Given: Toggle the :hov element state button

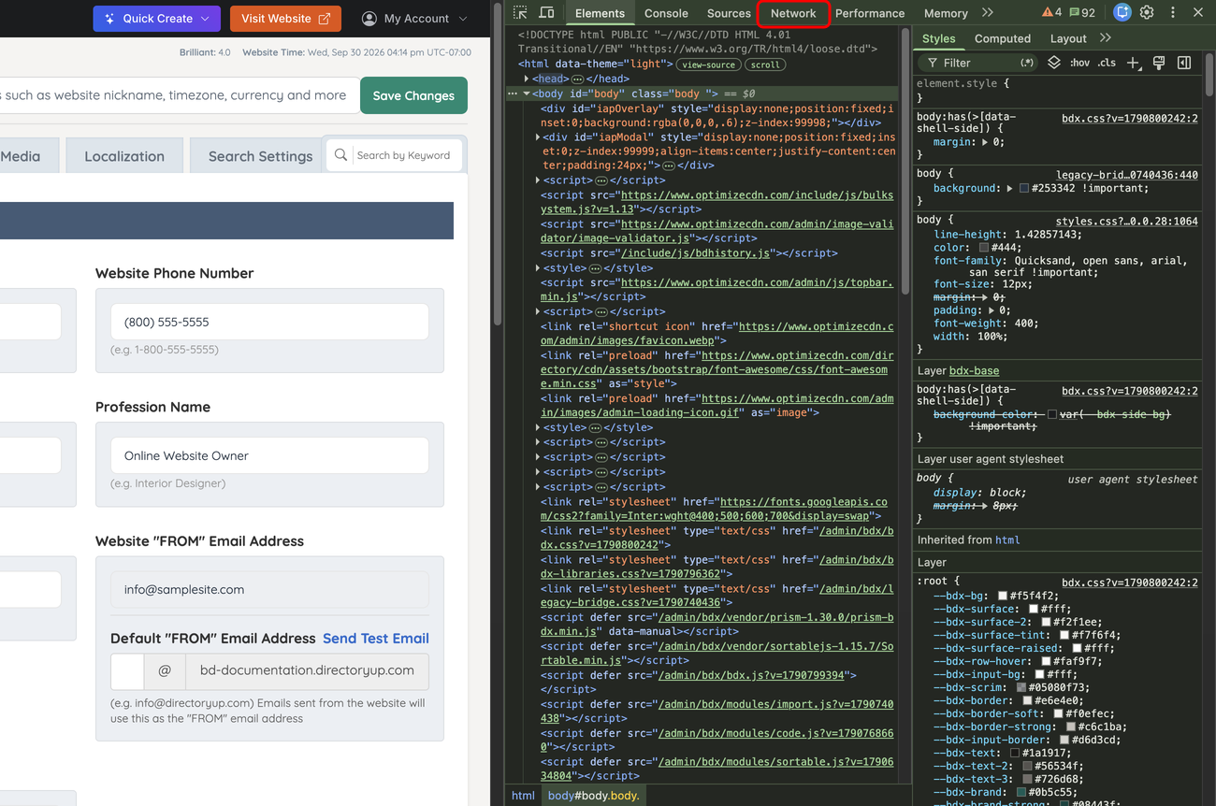Looking at the screenshot, I should point(1079,63).
